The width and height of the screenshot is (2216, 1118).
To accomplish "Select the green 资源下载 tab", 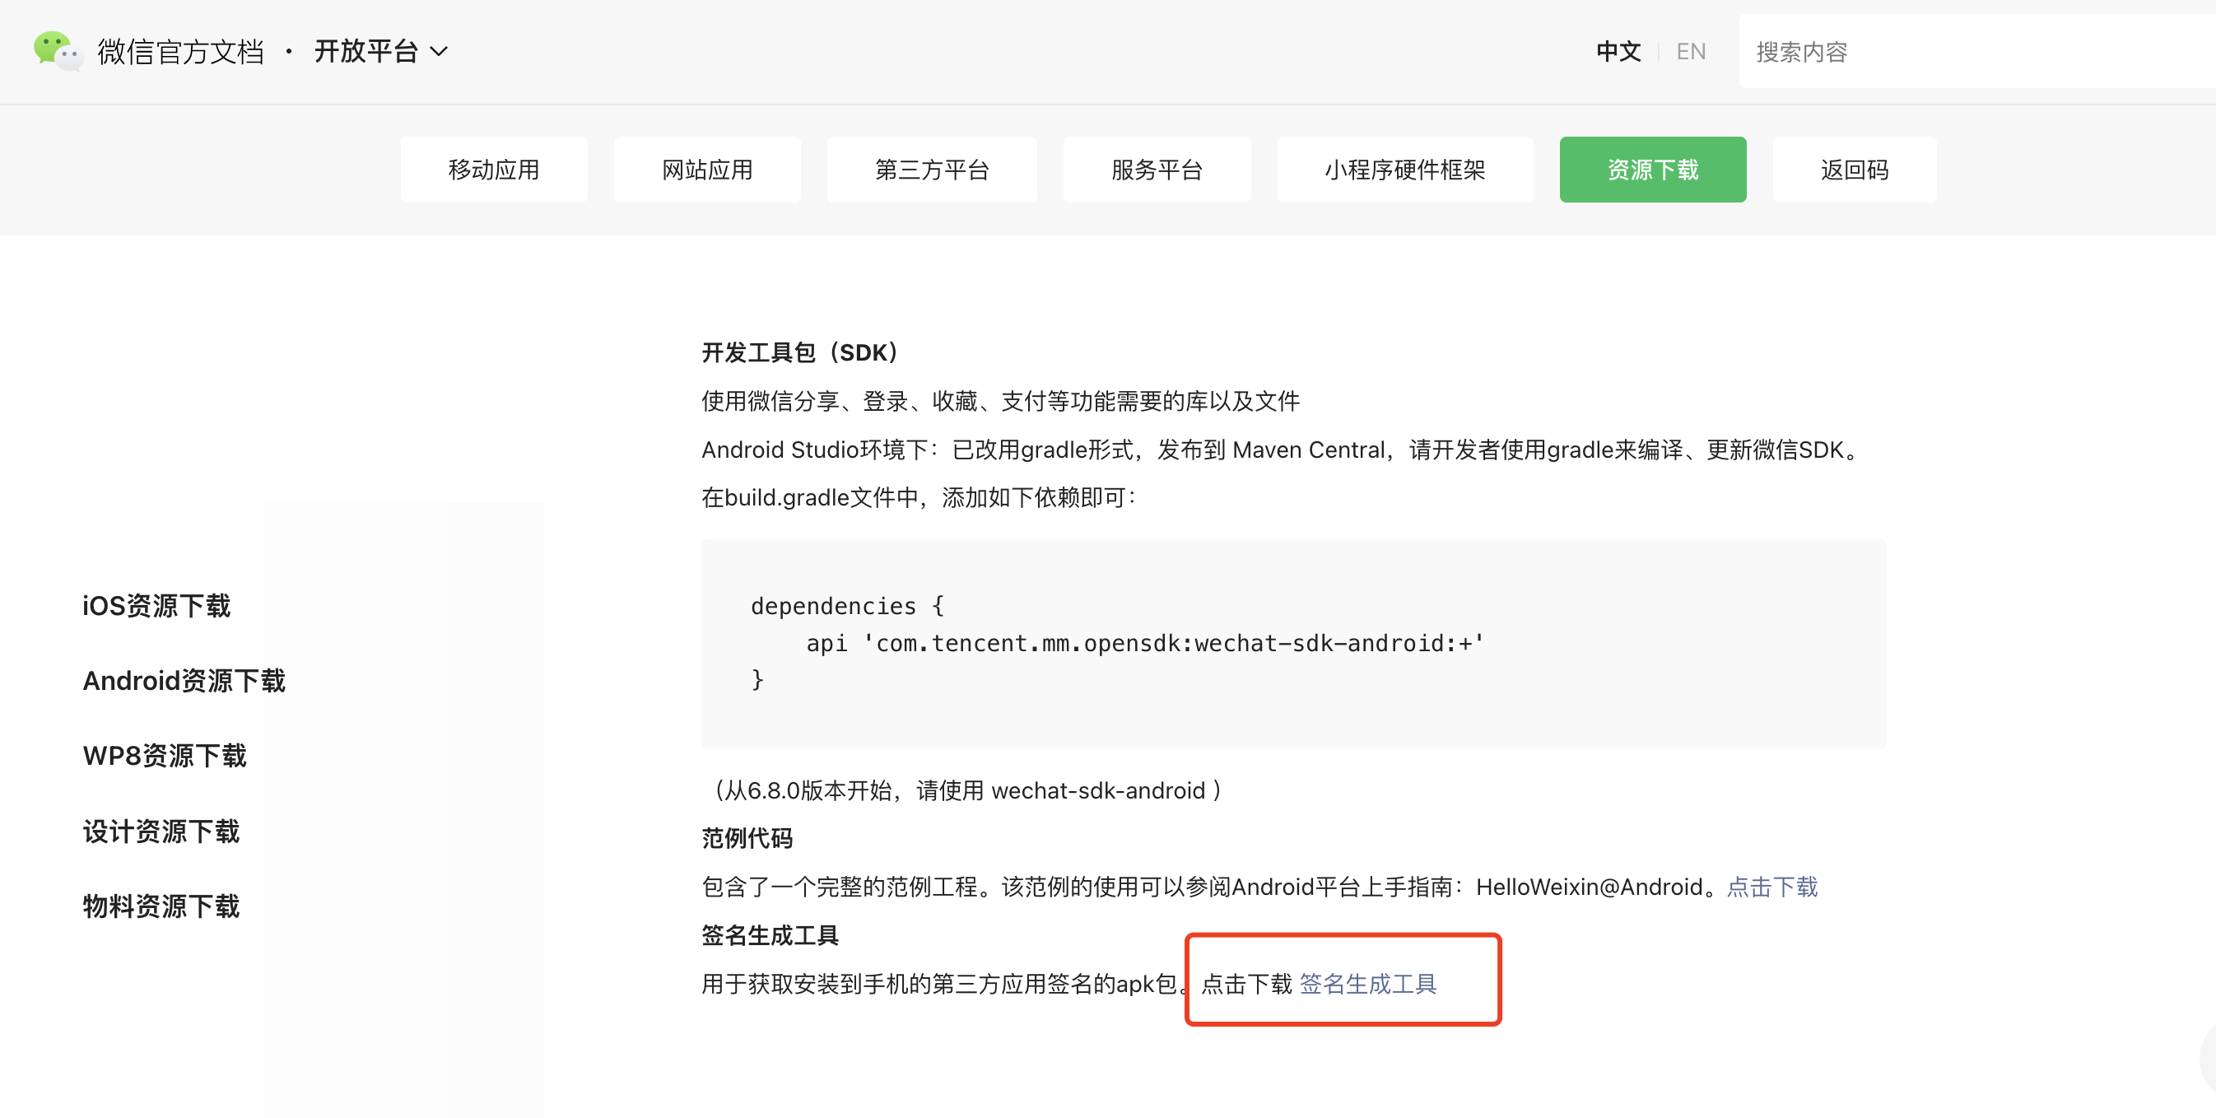I will [1653, 170].
